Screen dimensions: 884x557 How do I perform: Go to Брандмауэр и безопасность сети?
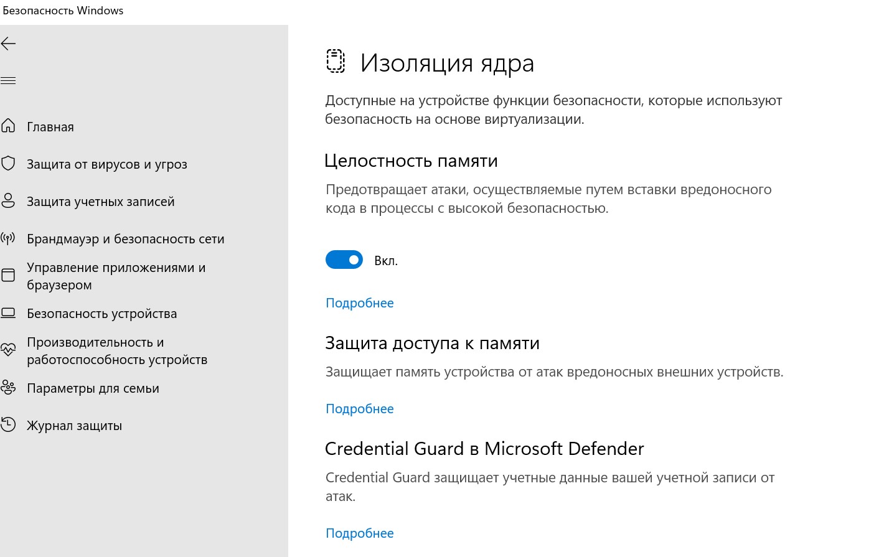[125, 239]
